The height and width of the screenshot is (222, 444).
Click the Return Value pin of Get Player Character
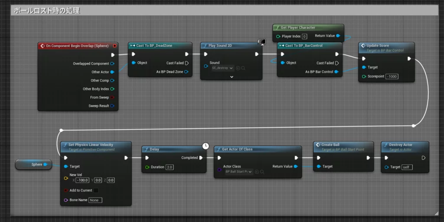tap(338, 36)
